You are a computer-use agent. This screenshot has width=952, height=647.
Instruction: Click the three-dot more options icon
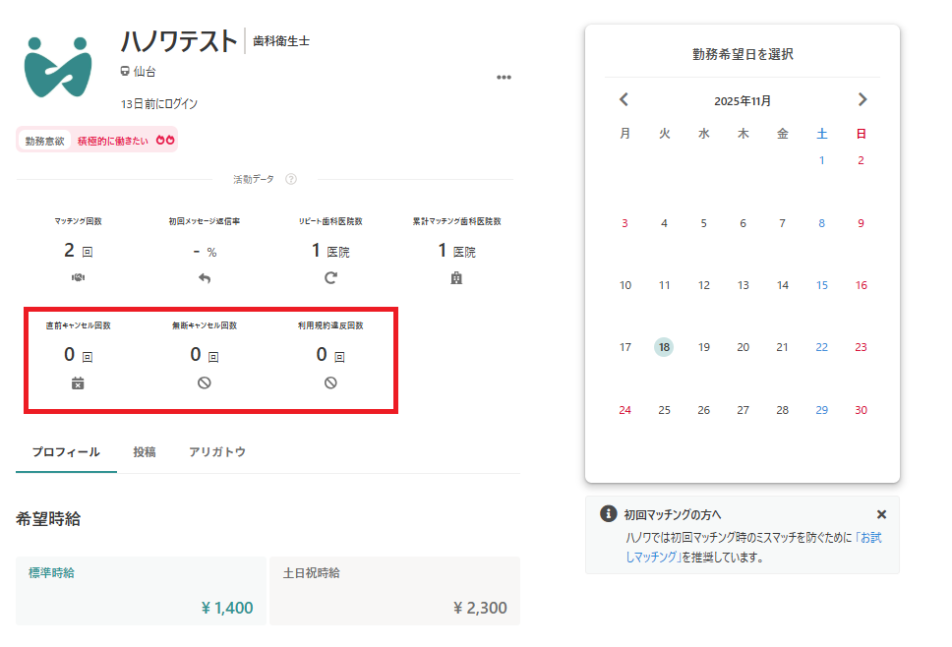point(504,78)
